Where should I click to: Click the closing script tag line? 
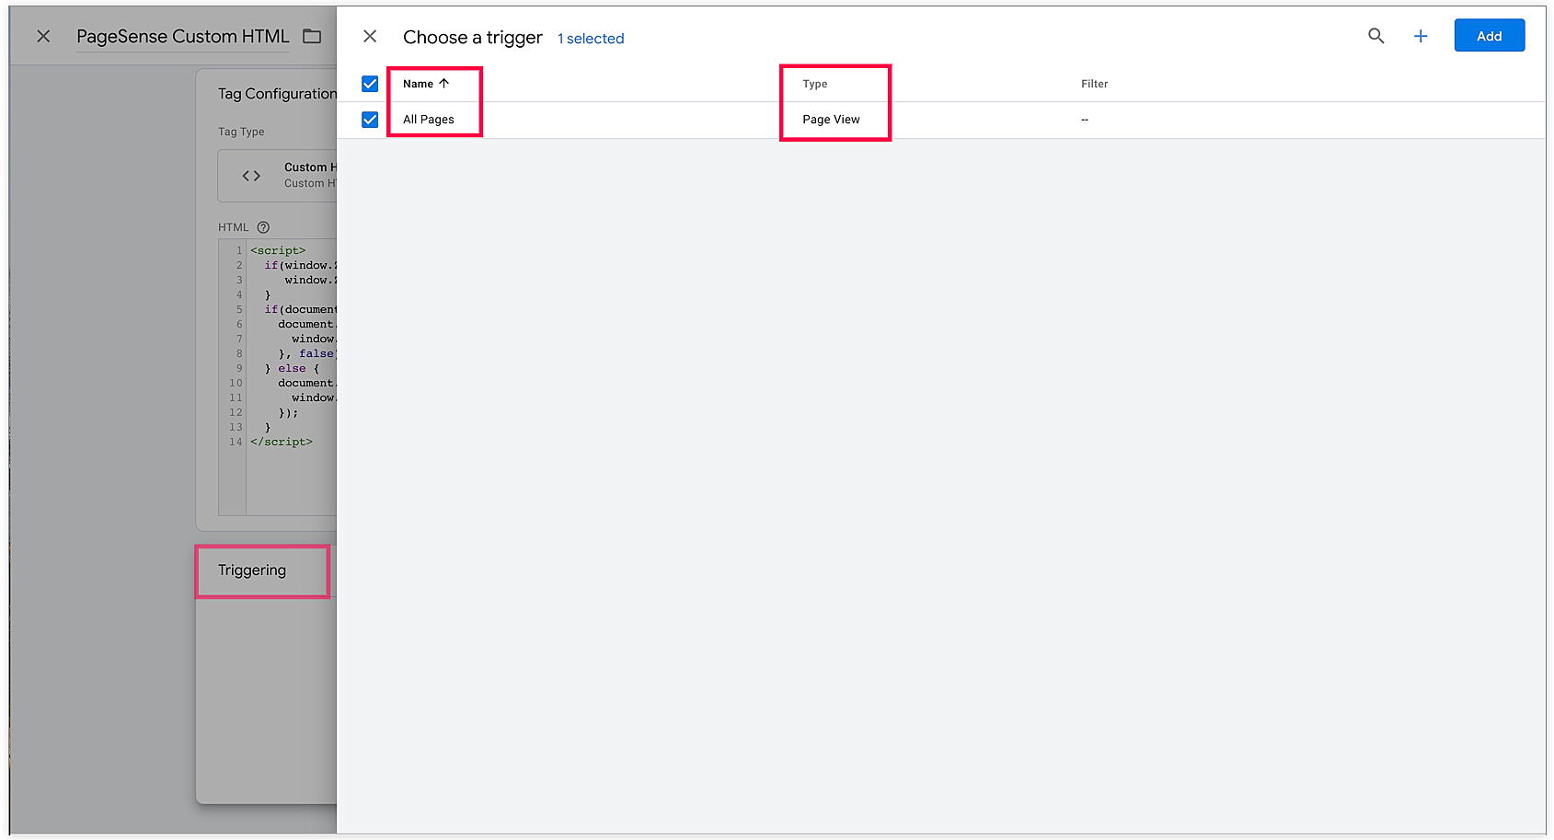point(282,442)
